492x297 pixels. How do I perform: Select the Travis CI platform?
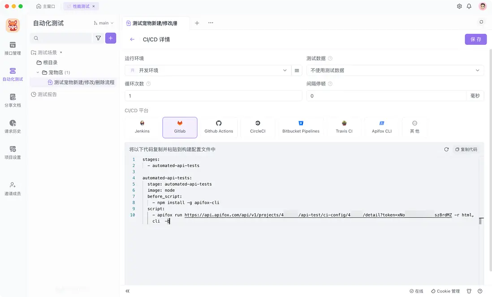click(344, 127)
